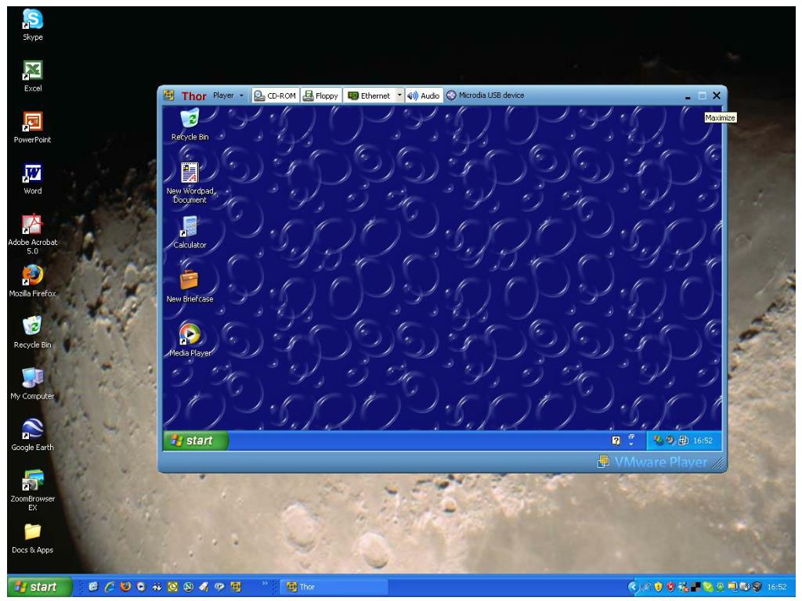Select the Word desktop shortcut
The image size is (802, 601).
(x=33, y=179)
